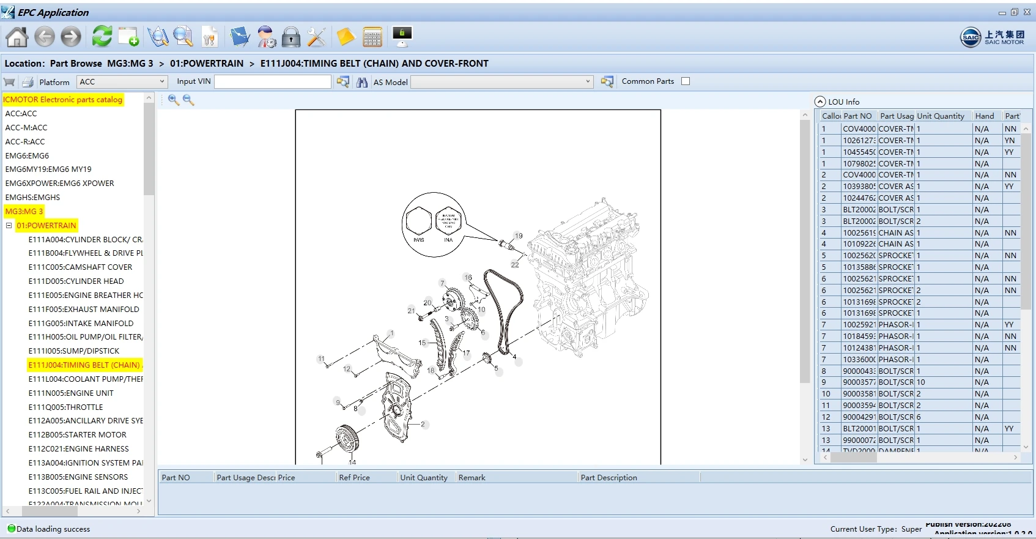Click into the Input VIN field
This screenshot has height=539, width=1036.
click(272, 82)
